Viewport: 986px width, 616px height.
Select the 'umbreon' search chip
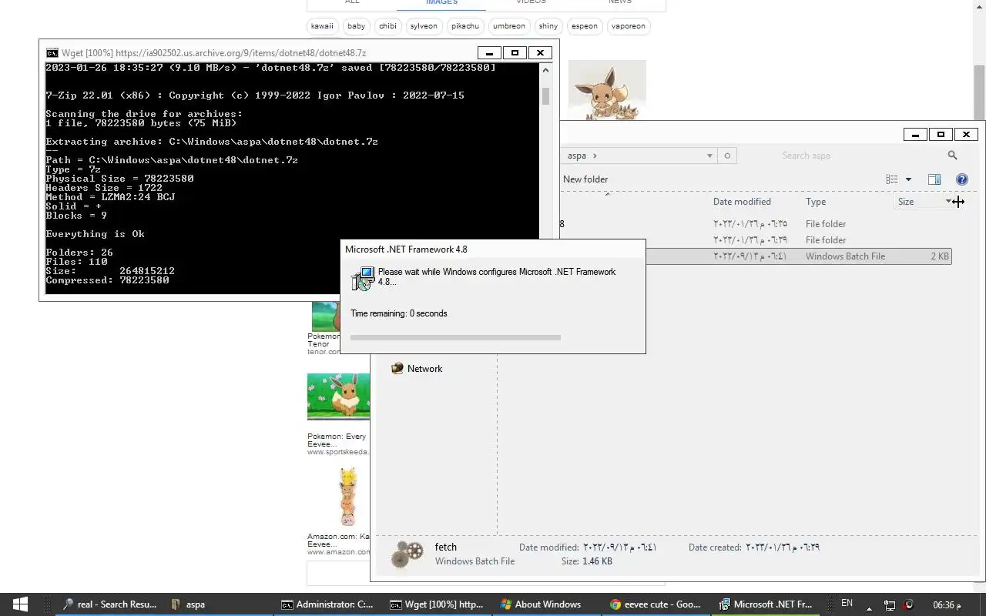tap(509, 26)
